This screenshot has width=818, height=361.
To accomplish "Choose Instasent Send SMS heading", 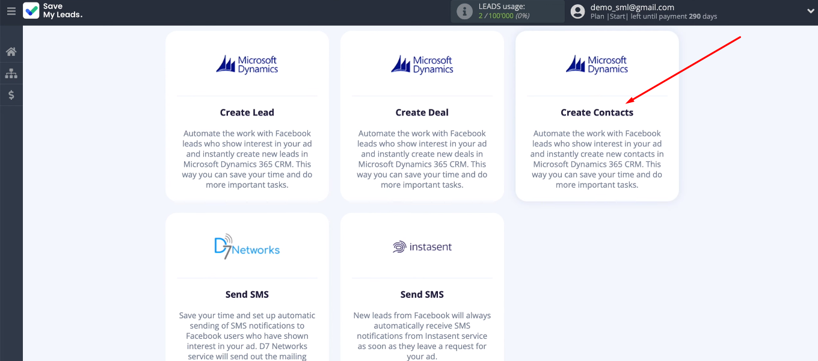I will [x=422, y=294].
